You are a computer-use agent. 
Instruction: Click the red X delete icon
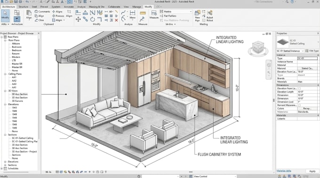(x=116, y=20)
